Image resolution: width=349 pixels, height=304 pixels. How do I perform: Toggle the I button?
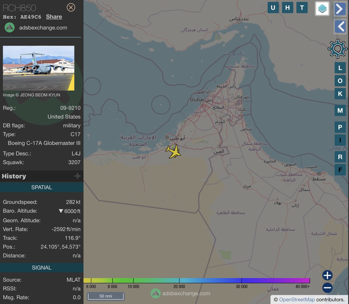pos(340,140)
